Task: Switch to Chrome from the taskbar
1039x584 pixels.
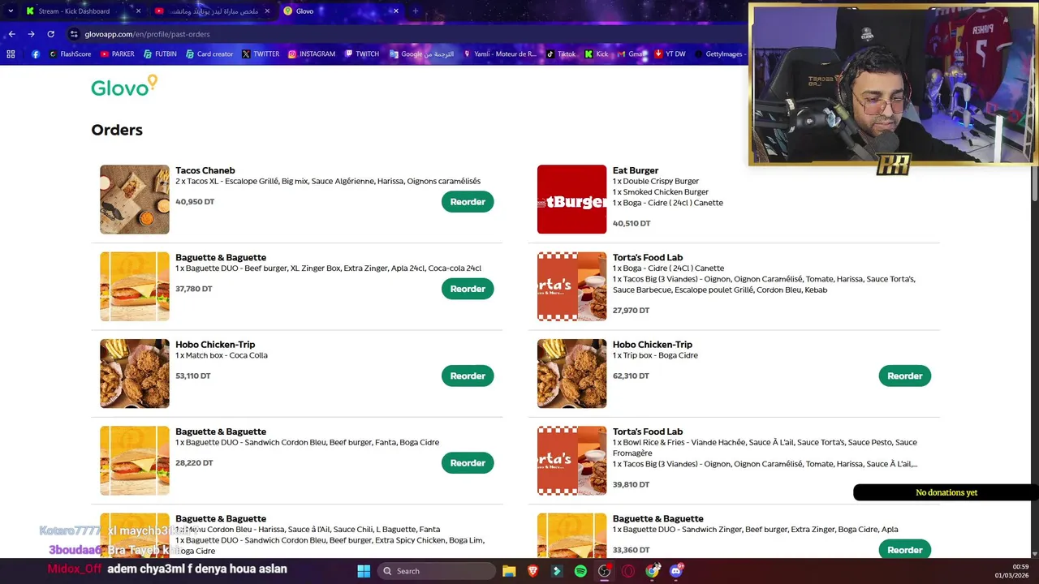Action: (653, 571)
